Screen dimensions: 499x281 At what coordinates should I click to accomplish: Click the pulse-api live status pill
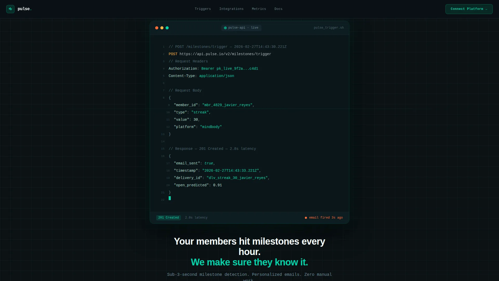[x=241, y=28]
